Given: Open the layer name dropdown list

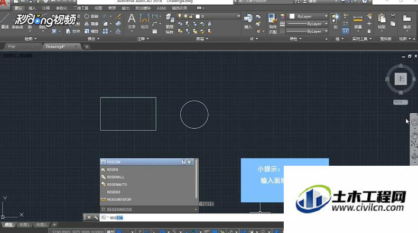Looking at the screenshot, I should (x=238, y=16).
